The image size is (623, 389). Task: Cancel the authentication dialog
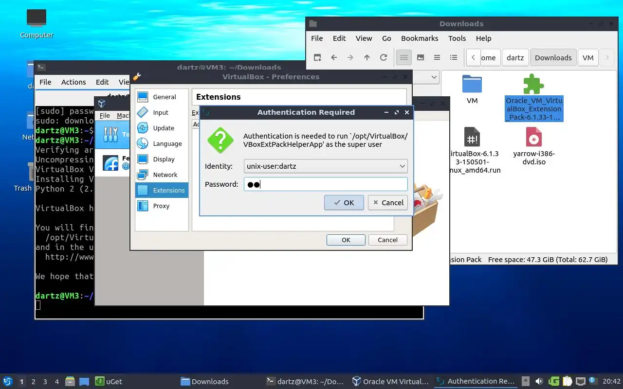click(x=387, y=203)
